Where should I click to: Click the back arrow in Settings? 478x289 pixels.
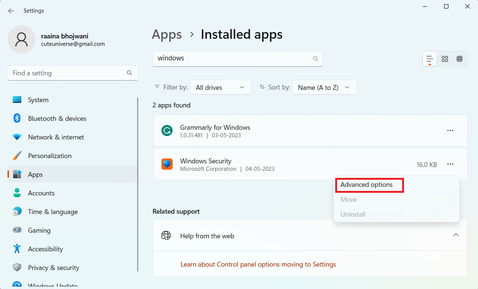coord(11,11)
